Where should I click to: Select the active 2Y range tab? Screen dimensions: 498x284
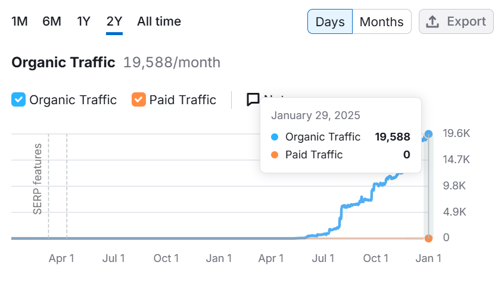pos(114,21)
